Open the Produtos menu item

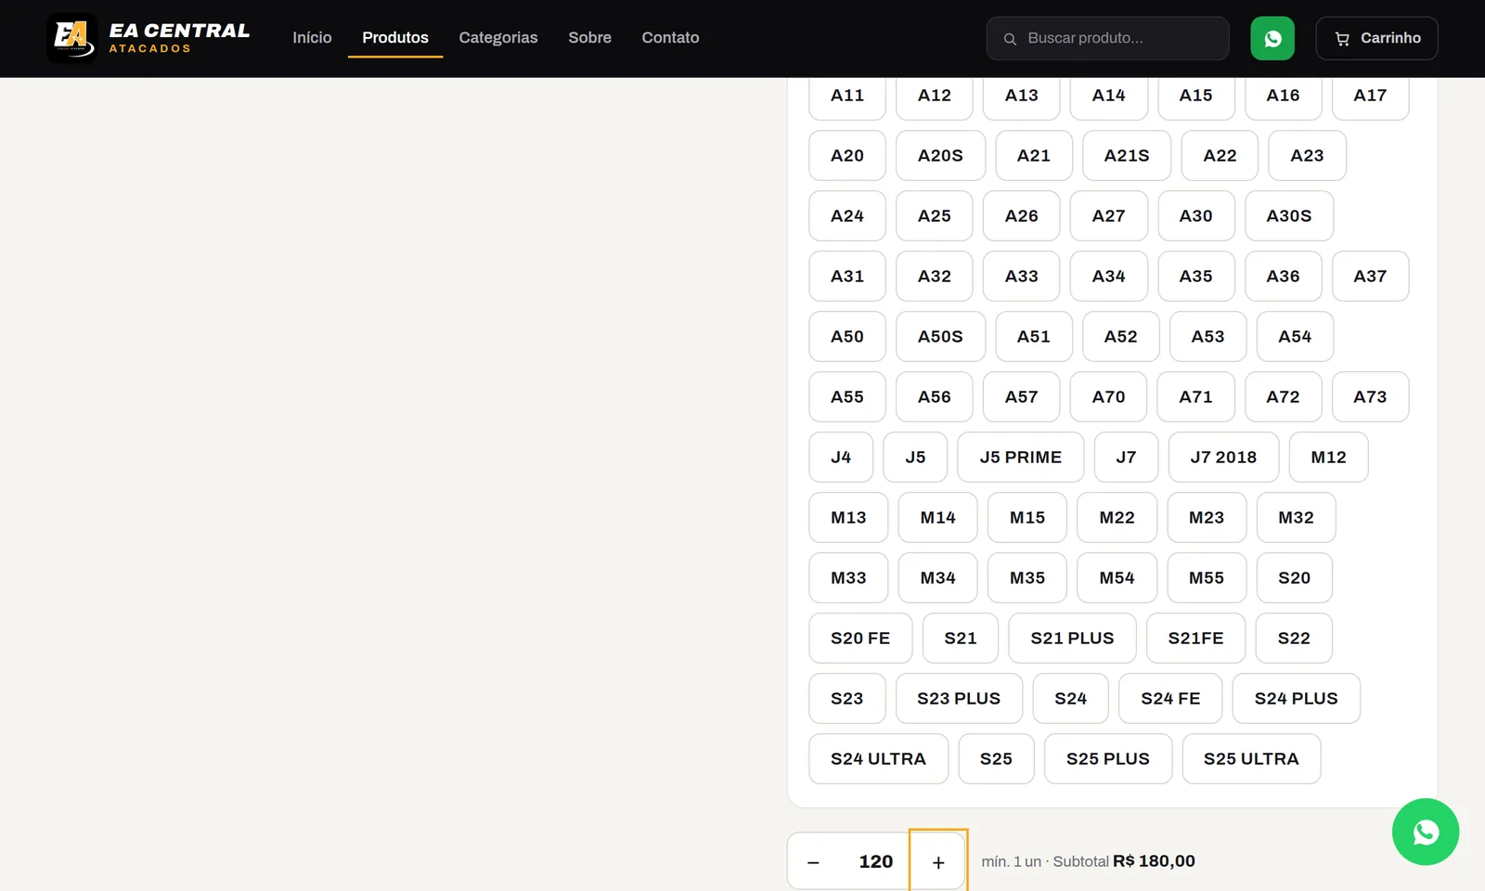tap(395, 38)
